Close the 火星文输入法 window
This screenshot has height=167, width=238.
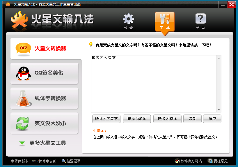coord(232,4)
